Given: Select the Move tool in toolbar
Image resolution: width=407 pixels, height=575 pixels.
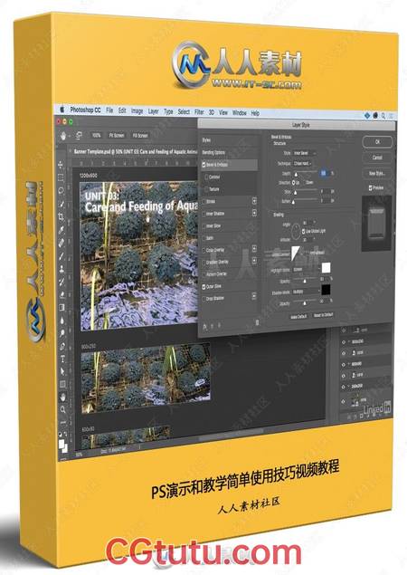Looking at the screenshot, I should 61,166.
